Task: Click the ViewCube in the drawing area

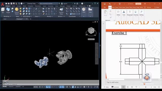Action: click(91, 31)
